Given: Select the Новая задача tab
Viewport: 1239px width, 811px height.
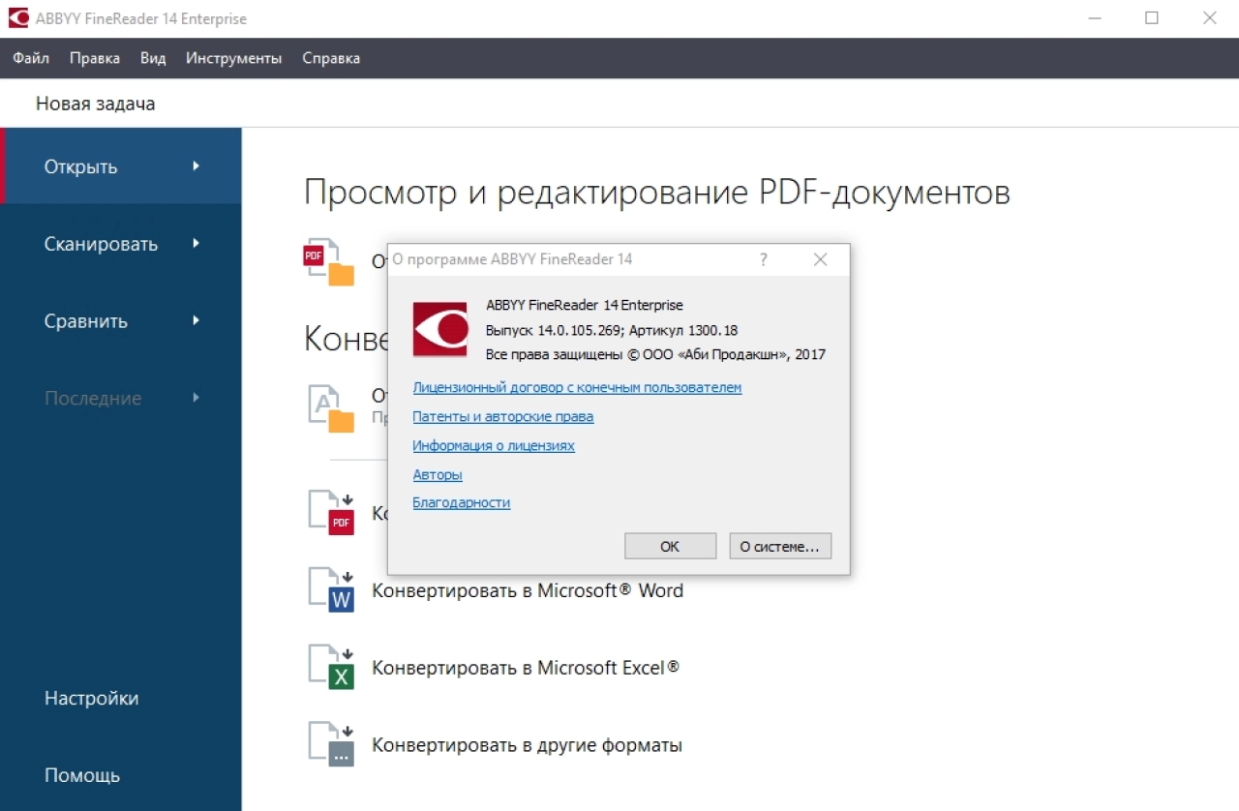Looking at the screenshot, I should coord(95,104).
